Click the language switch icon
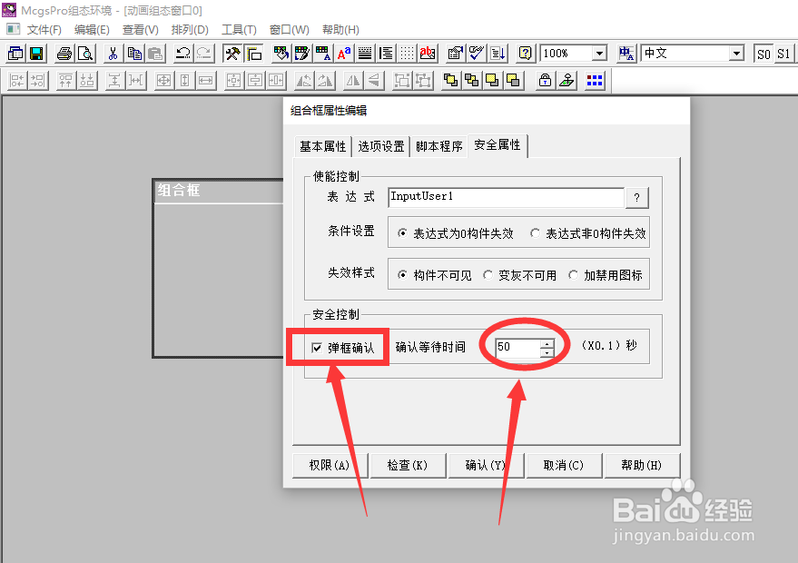Viewport: 798px width, 563px height. pyautogui.click(x=626, y=54)
